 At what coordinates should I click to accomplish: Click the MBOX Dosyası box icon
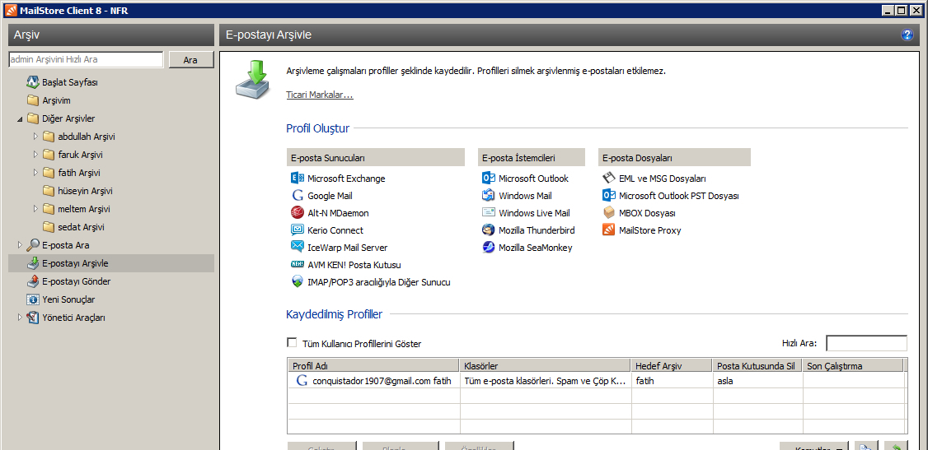[608, 213]
